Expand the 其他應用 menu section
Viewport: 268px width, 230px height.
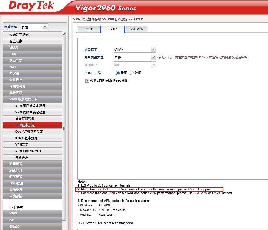tap(33, 93)
